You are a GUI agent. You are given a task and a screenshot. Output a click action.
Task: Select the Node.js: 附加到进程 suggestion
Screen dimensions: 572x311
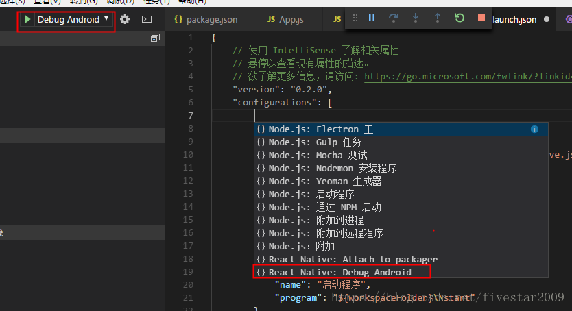coord(401,221)
